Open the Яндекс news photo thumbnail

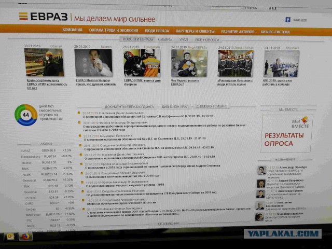pos(189,63)
